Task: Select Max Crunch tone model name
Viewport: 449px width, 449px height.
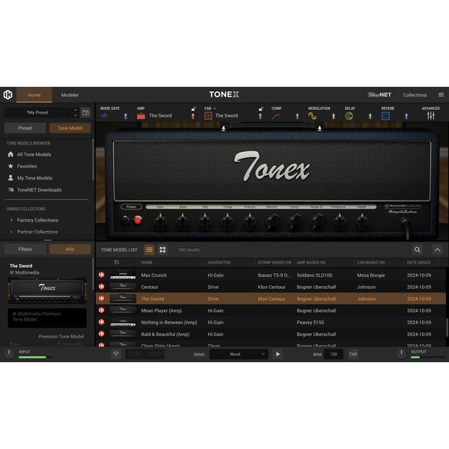Action: (153, 275)
